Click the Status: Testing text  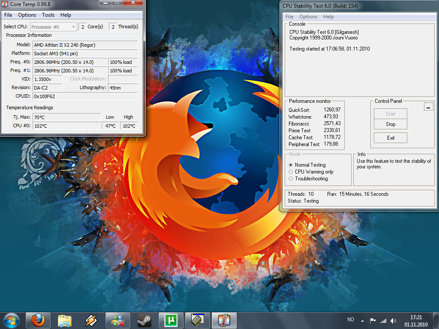coord(303,201)
